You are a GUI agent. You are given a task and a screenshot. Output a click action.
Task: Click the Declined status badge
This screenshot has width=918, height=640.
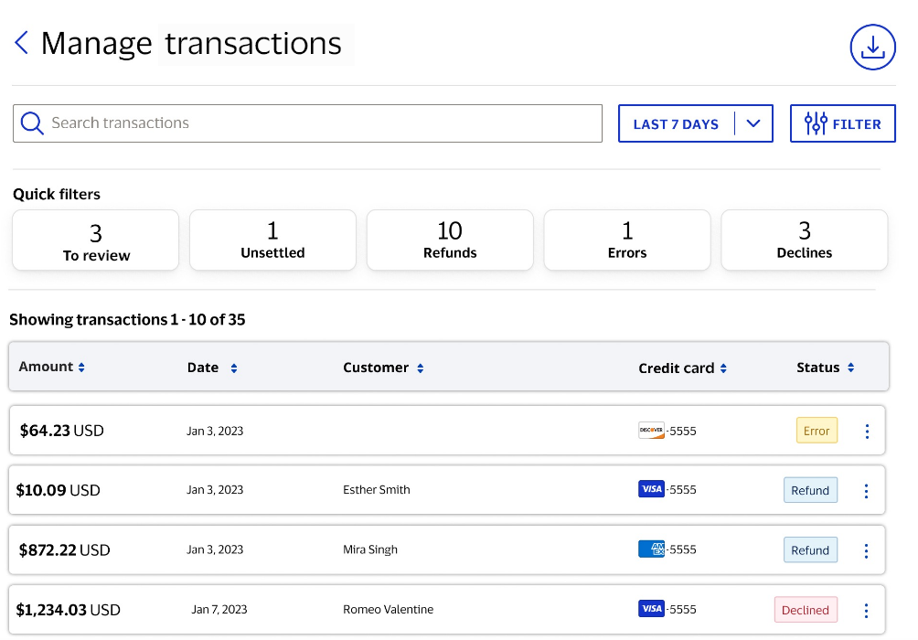[x=806, y=610]
